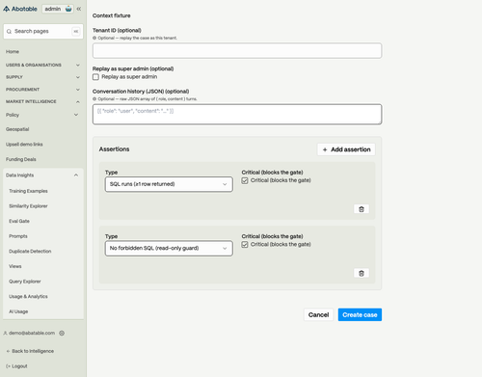This screenshot has height=377, width=482.
Task: Open the No forbidden SQL type dropdown
Action: coord(169,248)
